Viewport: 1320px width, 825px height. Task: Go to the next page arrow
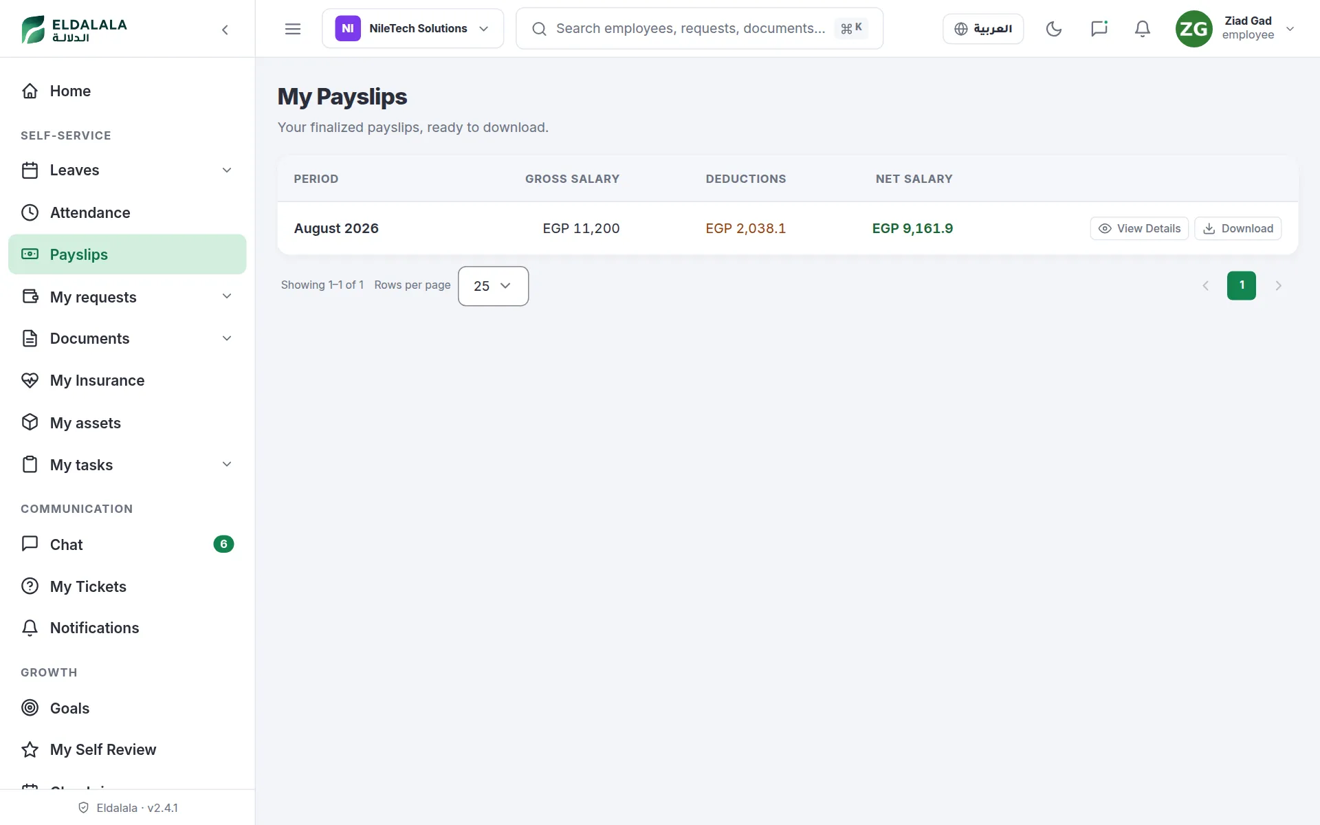point(1278,285)
